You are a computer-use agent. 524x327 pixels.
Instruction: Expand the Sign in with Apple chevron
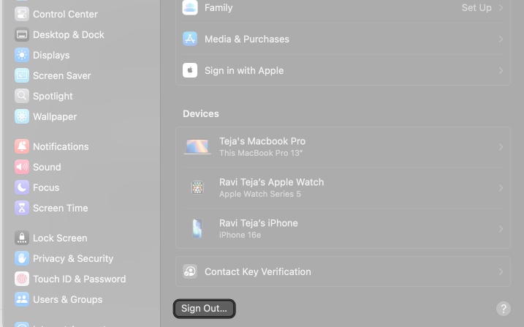[x=501, y=71]
